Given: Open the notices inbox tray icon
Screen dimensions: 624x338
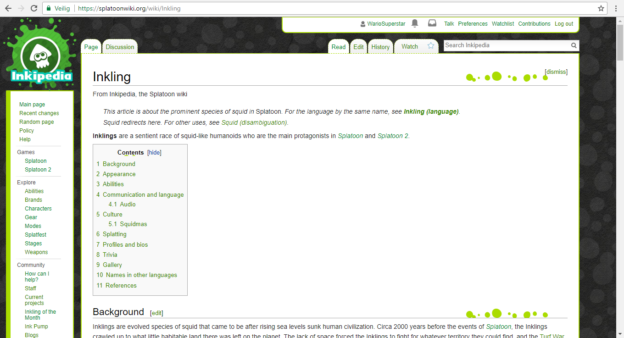Looking at the screenshot, I should [432, 23].
